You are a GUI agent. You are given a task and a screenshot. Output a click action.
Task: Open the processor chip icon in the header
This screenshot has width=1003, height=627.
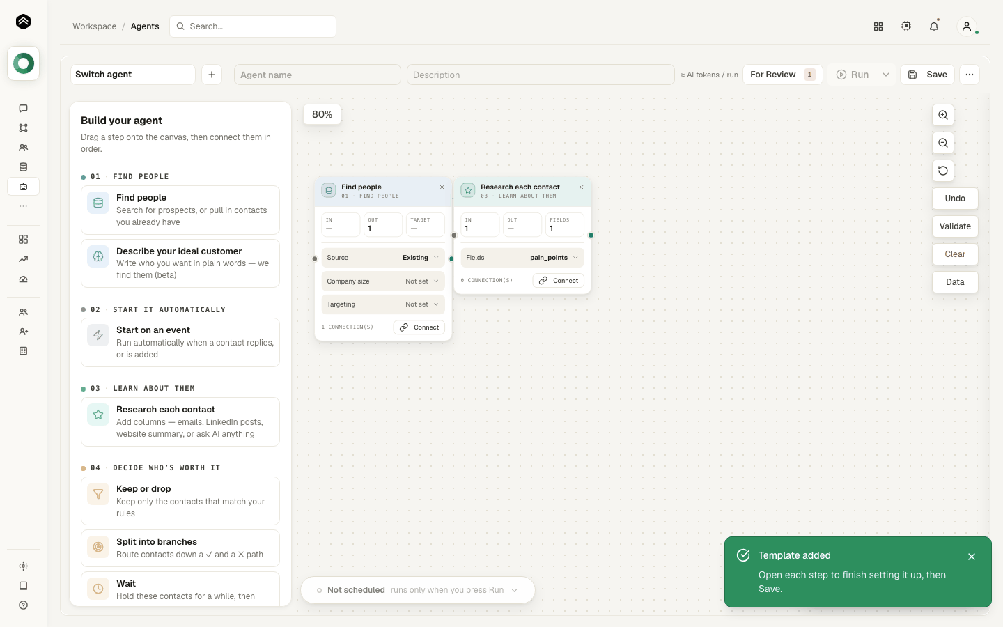tap(906, 26)
